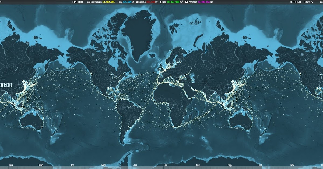The height and width of the screenshot is (169, 323).
Task: Select the Liquids droplet icon
Action: click(137, 2)
